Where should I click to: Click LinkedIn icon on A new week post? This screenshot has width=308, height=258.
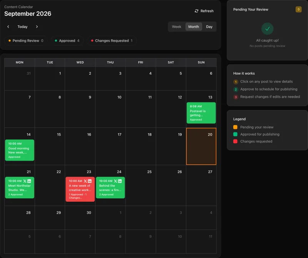[90, 181]
